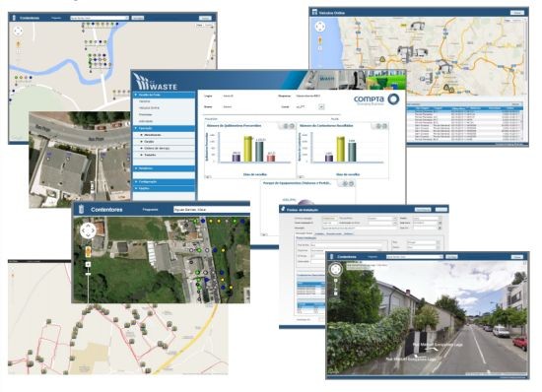Click the button right of the top-left Freguesia field
542x392 pixels.
138,18
